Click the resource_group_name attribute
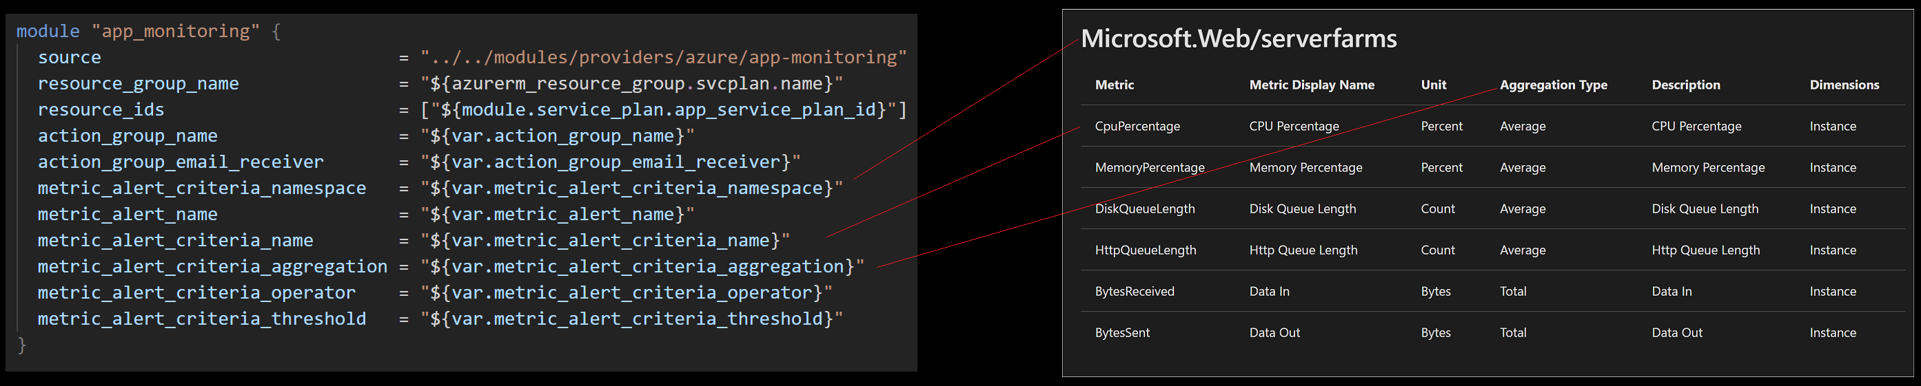 point(139,83)
